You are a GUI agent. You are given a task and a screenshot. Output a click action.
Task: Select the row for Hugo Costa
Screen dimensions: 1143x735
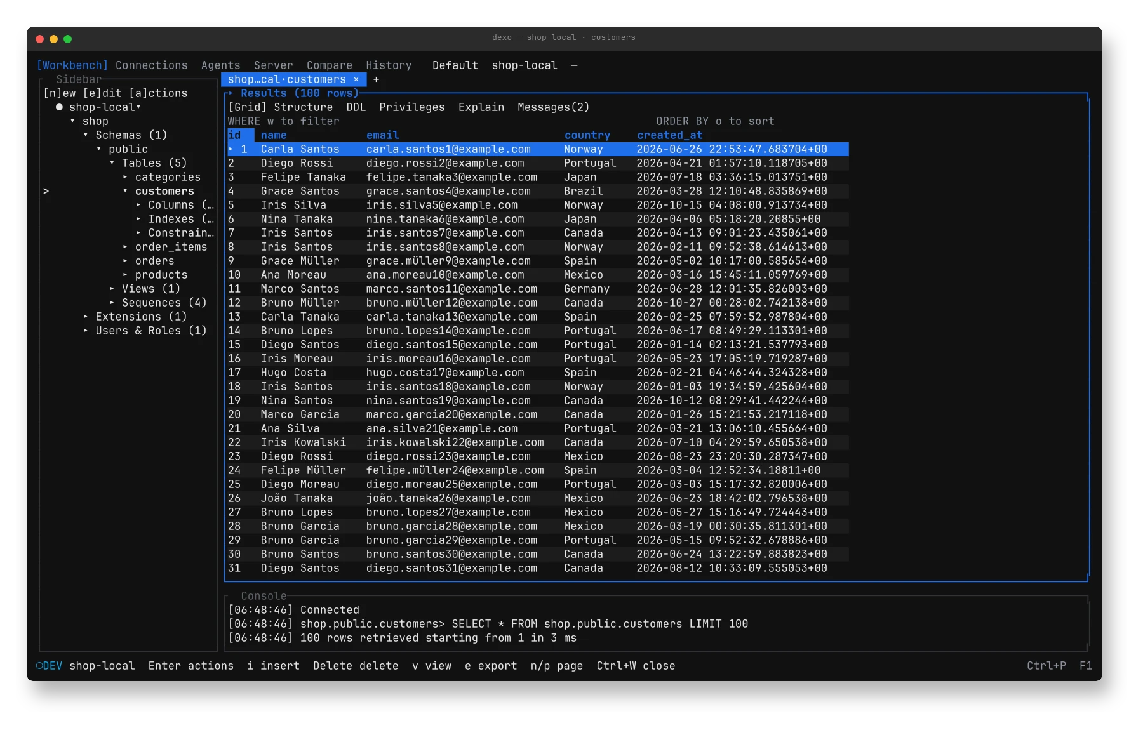pos(538,373)
